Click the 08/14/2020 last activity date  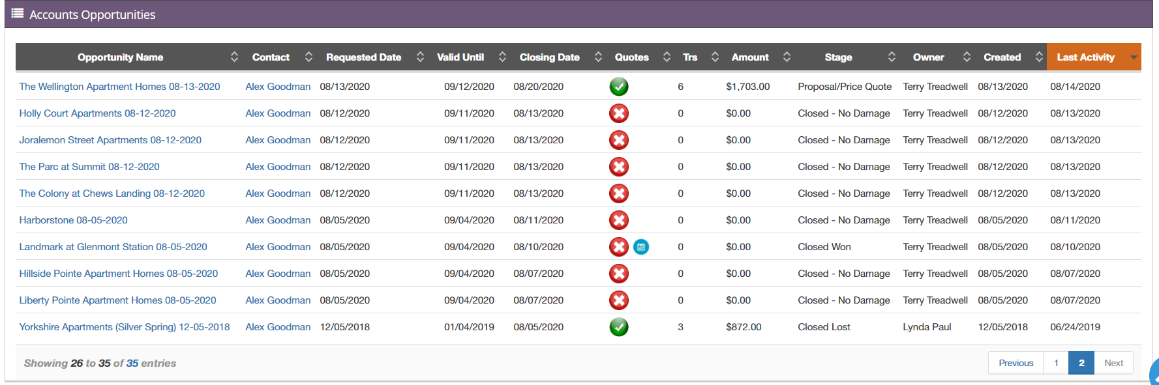(x=1075, y=87)
